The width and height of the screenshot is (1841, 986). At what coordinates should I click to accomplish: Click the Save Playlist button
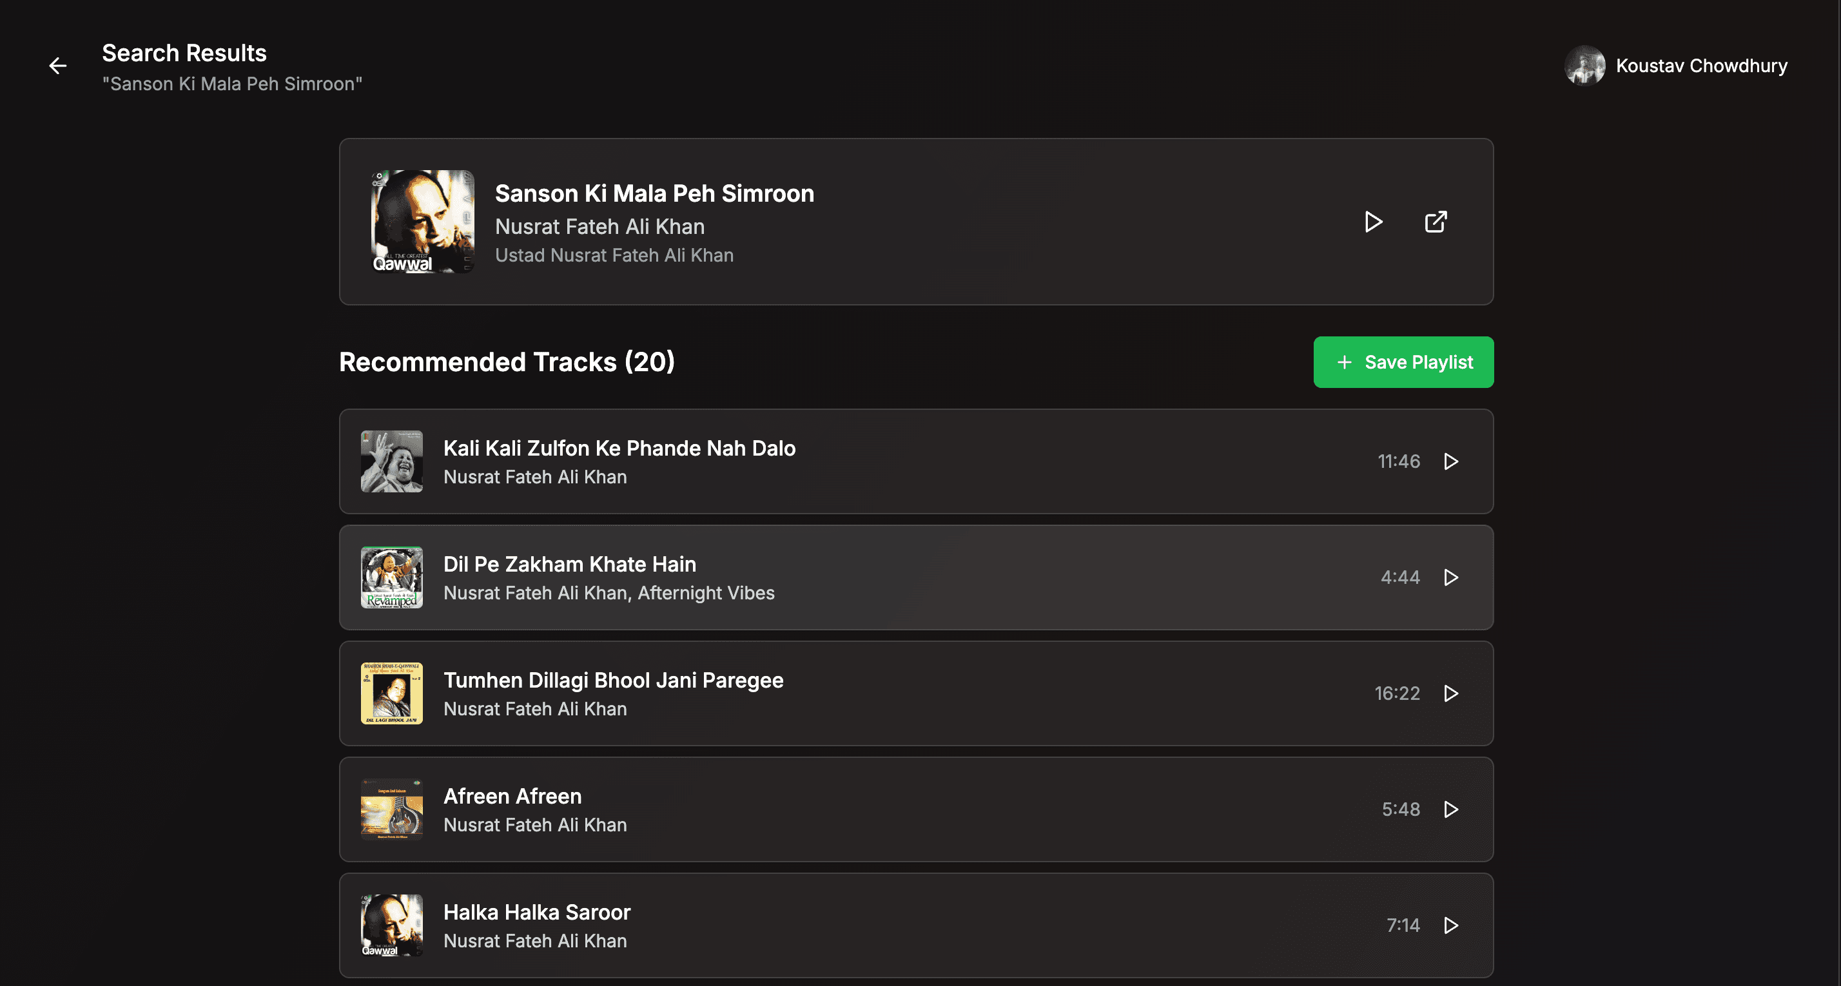(1403, 362)
